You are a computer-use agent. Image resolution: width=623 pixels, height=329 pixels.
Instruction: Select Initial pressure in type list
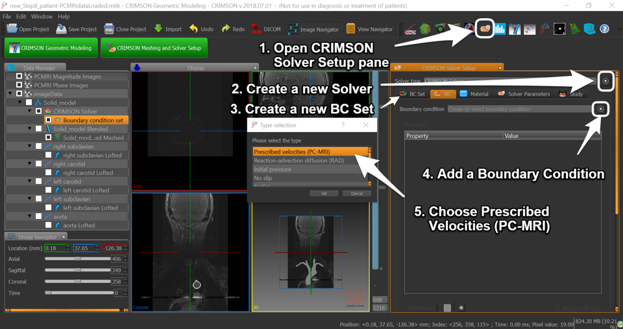coord(273,169)
